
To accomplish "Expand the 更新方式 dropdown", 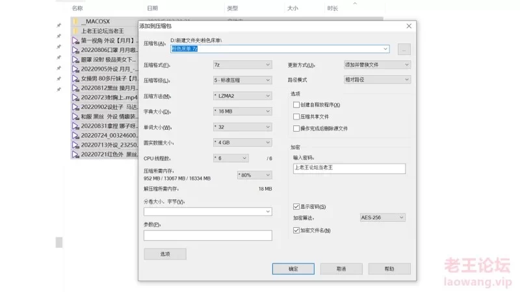I will click(377, 65).
